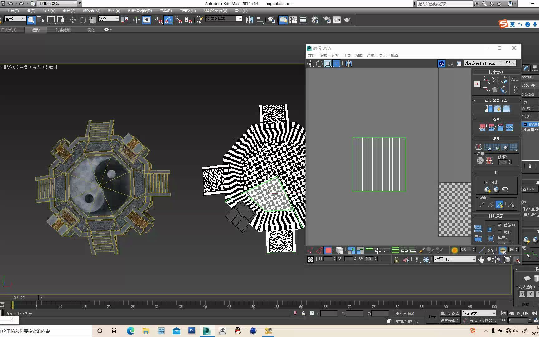Image resolution: width=539 pixels, height=337 pixels.
Task: Select the Rotate tool in UVW editor toolbar
Action: pos(319,64)
